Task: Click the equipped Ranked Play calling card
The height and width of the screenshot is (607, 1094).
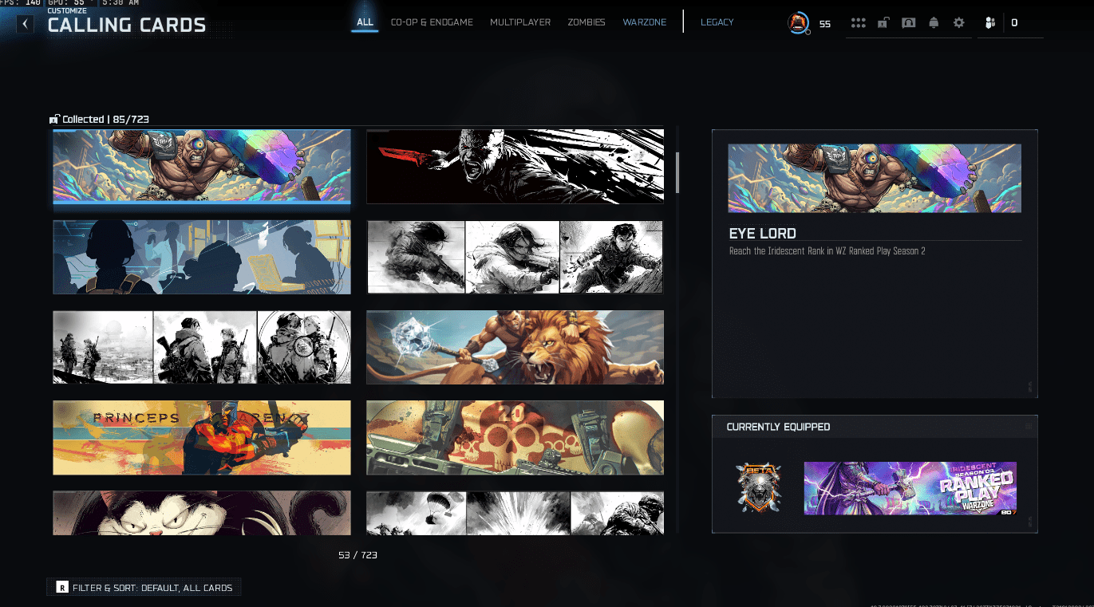Action: tap(910, 487)
